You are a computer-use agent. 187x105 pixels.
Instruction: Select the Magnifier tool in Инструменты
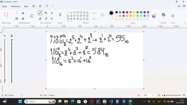tap(52, 19)
